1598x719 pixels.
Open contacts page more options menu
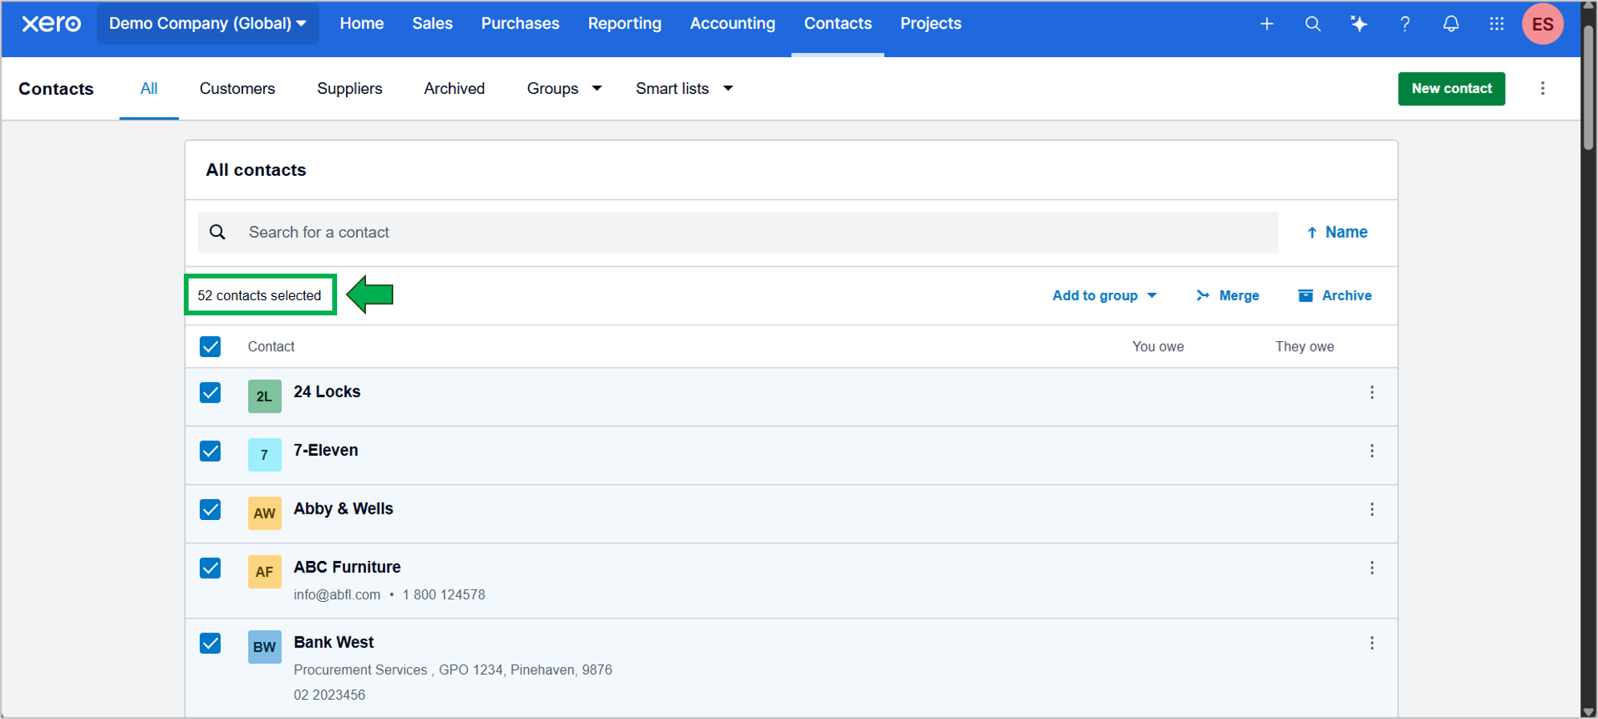1542,88
